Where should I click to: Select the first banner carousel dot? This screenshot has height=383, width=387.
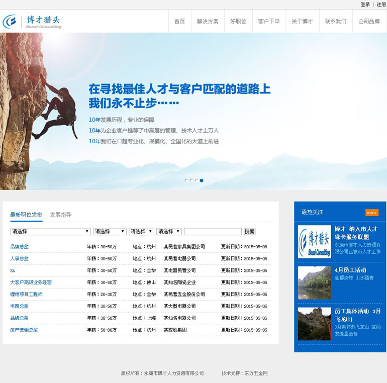pos(186,180)
